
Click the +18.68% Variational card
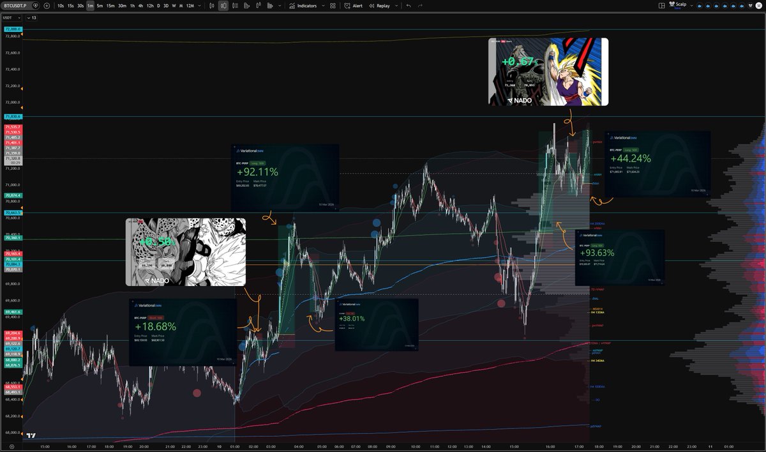coord(183,331)
